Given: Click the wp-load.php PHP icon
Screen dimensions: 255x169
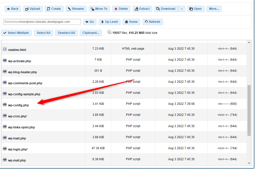Looking at the screenshot, I should click(x=5, y=138).
